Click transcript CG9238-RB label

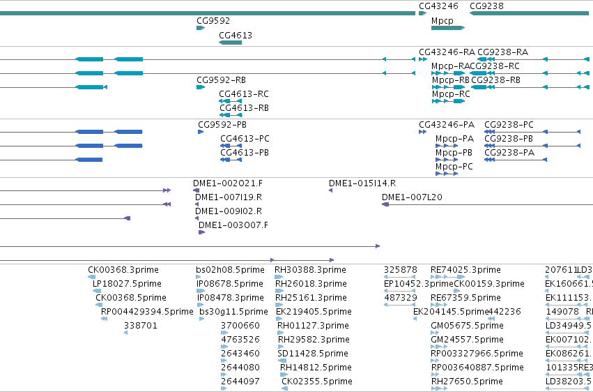(495, 80)
